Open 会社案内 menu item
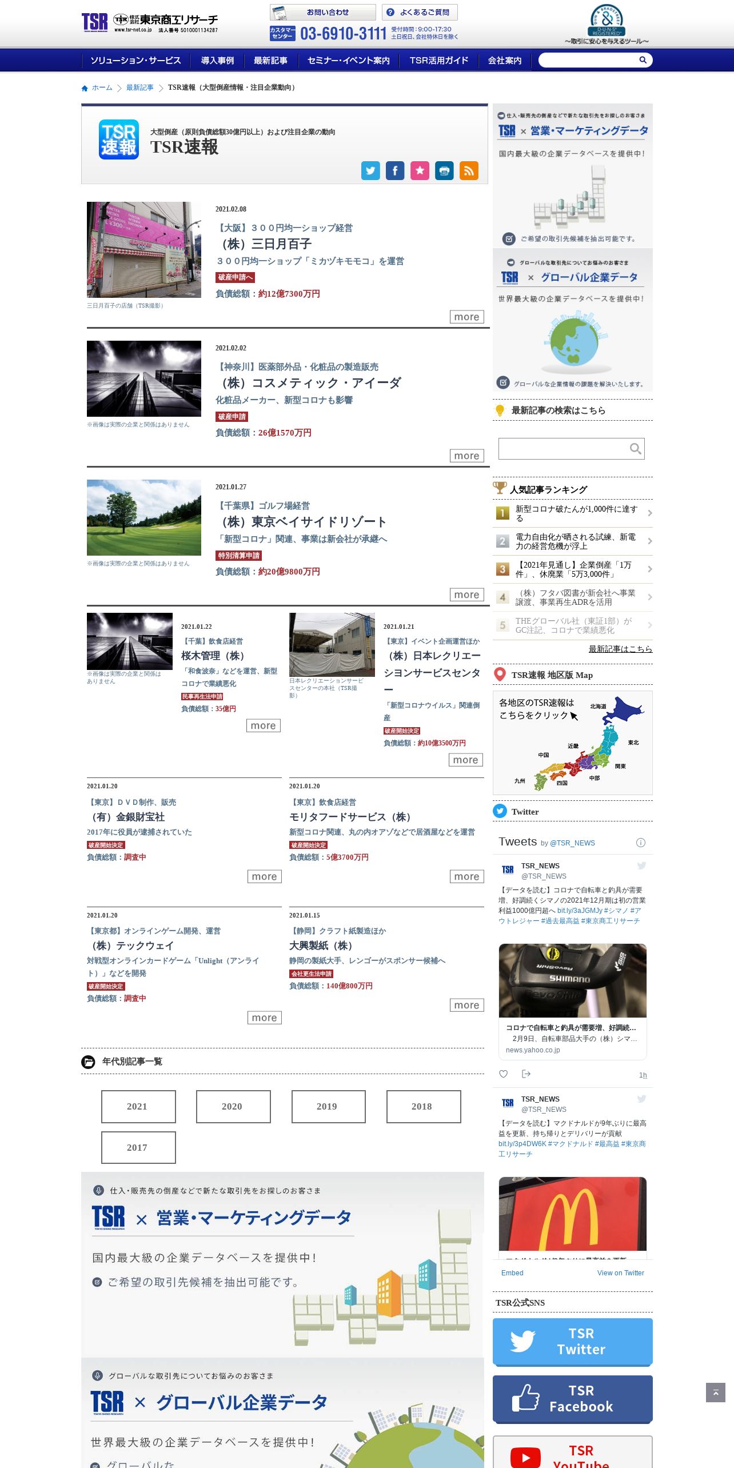The image size is (734, 1468). (505, 61)
